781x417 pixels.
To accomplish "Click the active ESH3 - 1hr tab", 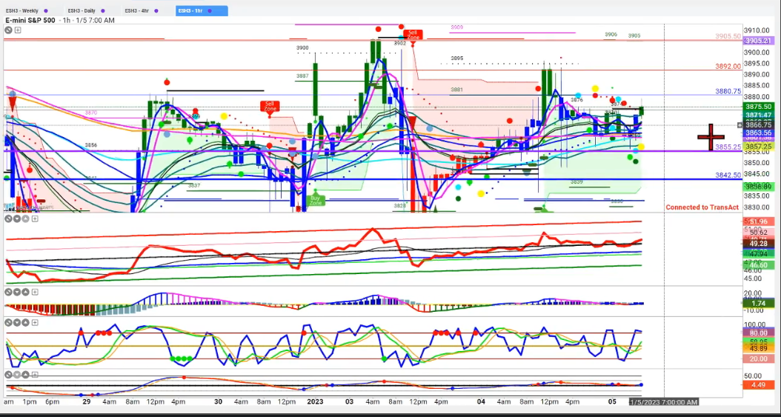I will [202, 10].
